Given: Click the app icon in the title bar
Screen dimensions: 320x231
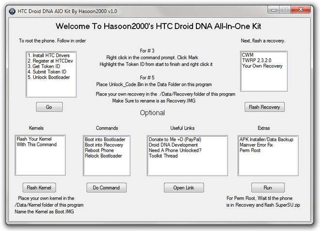Looking at the screenshot, I should click(12, 11).
